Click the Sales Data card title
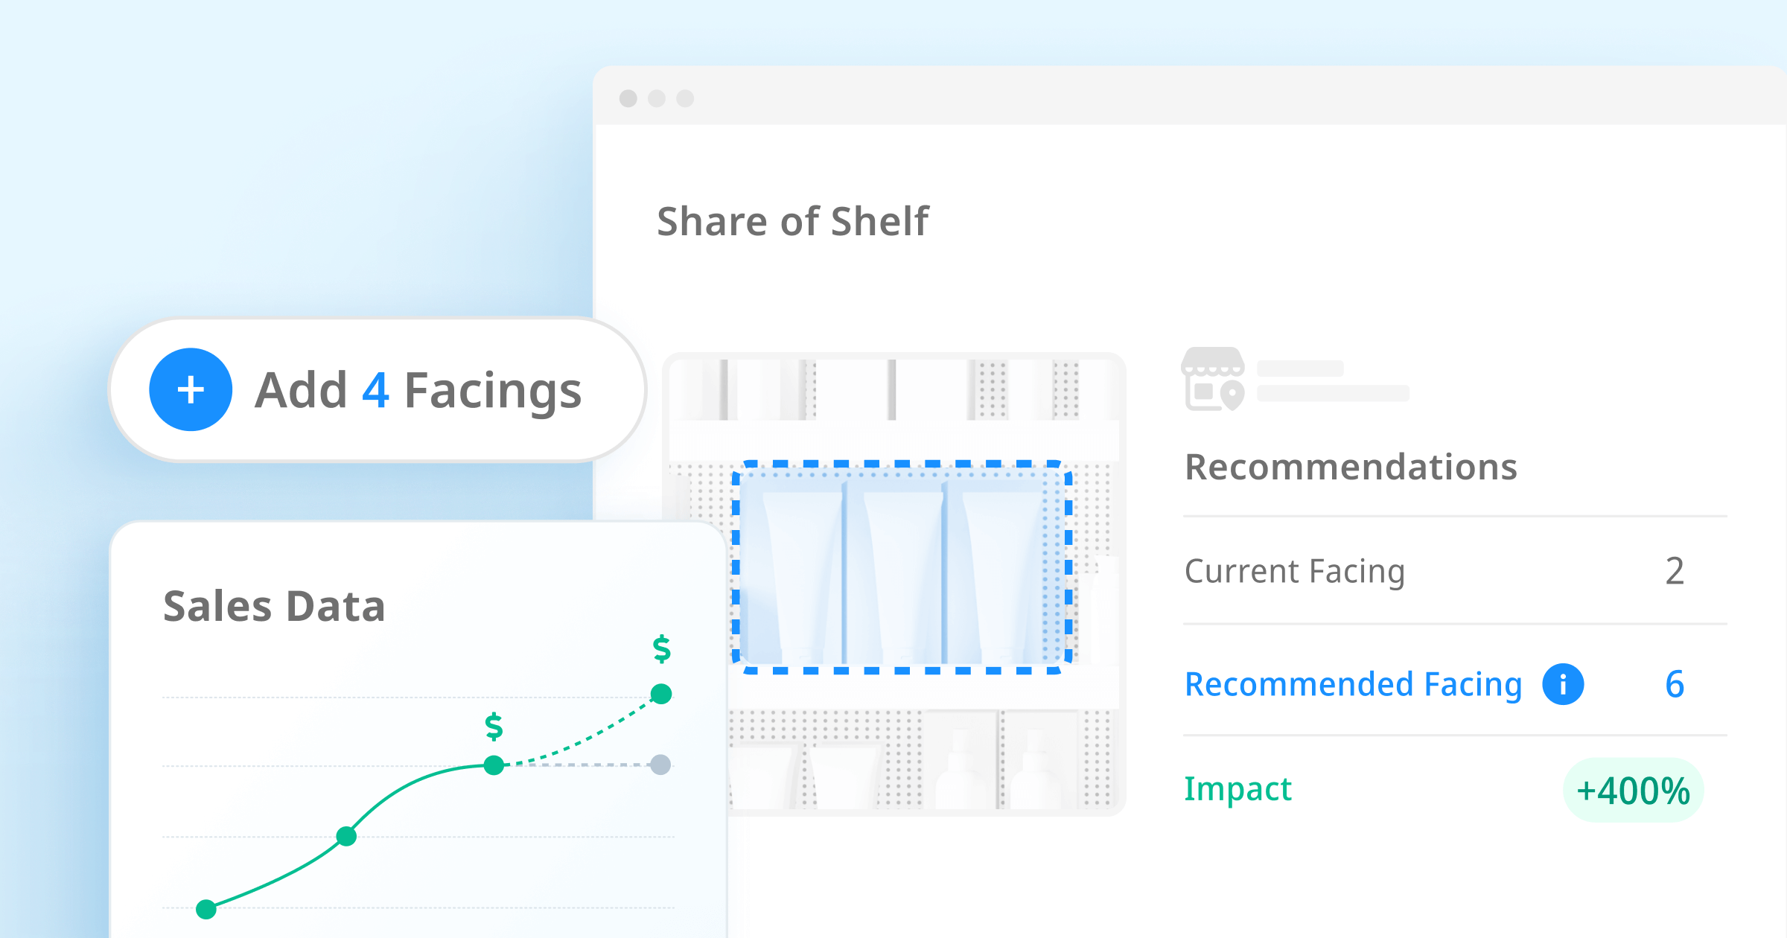The height and width of the screenshot is (938, 1787). click(x=274, y=606)
